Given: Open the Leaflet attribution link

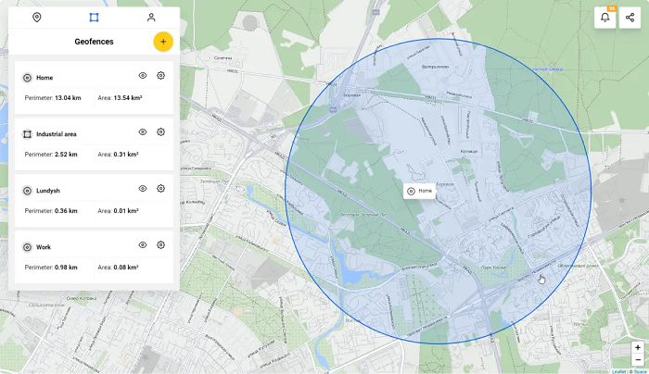Looking at the screenshot, I should (618, 371).
